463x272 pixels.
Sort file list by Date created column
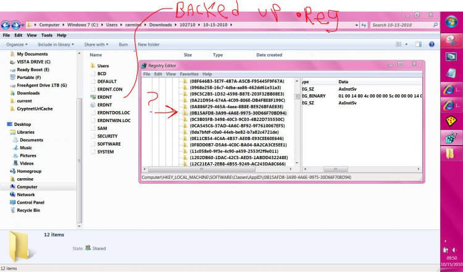(x=269, y=55)
